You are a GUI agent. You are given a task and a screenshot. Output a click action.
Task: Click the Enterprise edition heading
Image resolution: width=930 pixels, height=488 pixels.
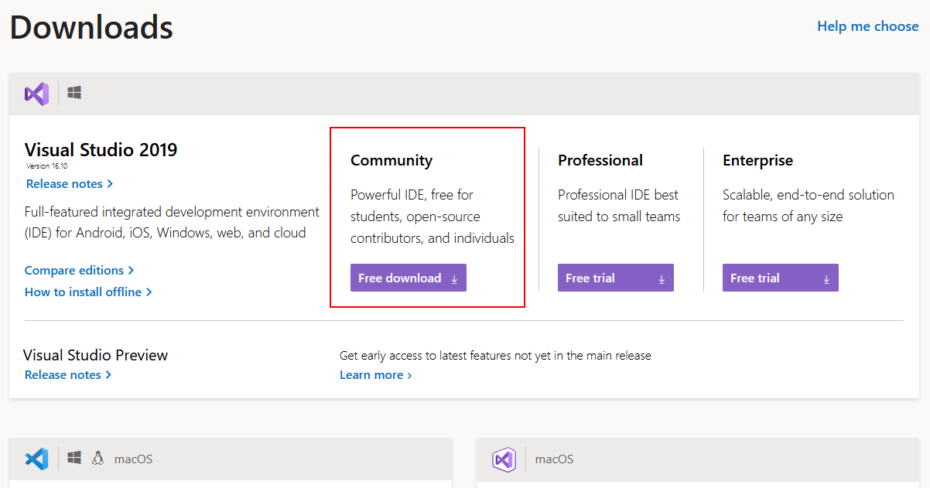point(757,161)
